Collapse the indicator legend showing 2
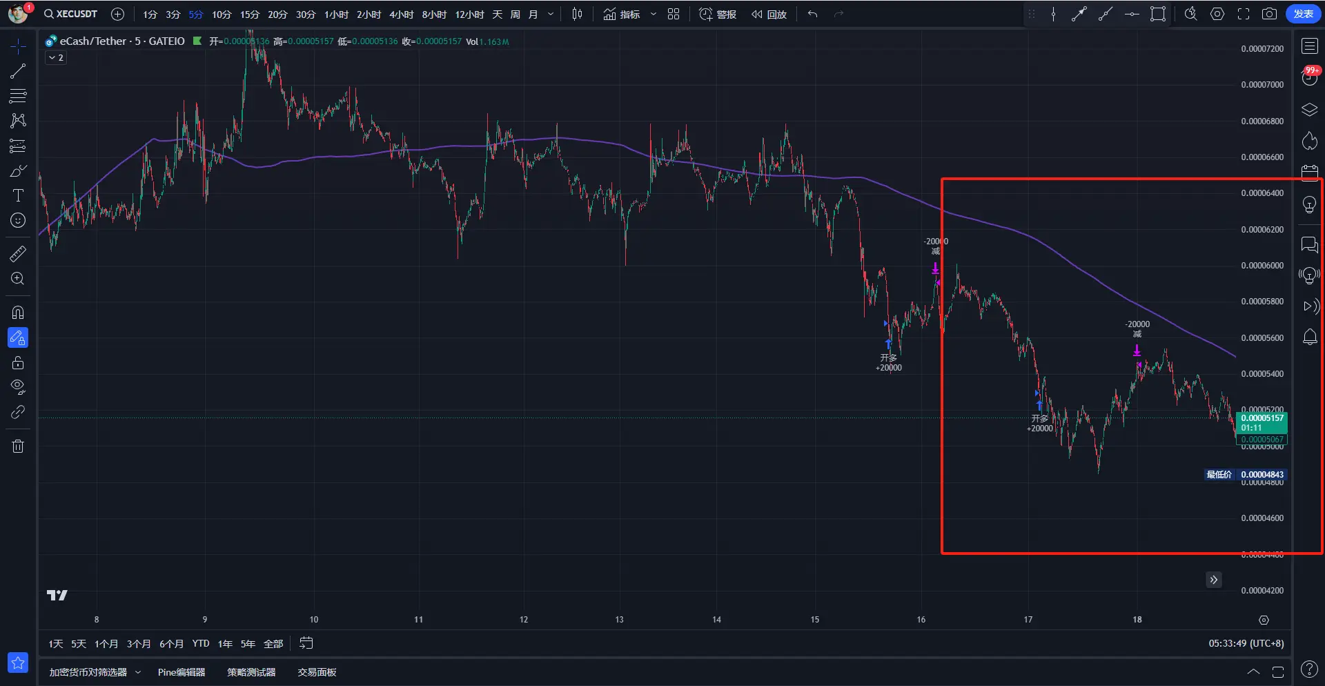This screenshot has height=686, width=1325. [56, 58]
